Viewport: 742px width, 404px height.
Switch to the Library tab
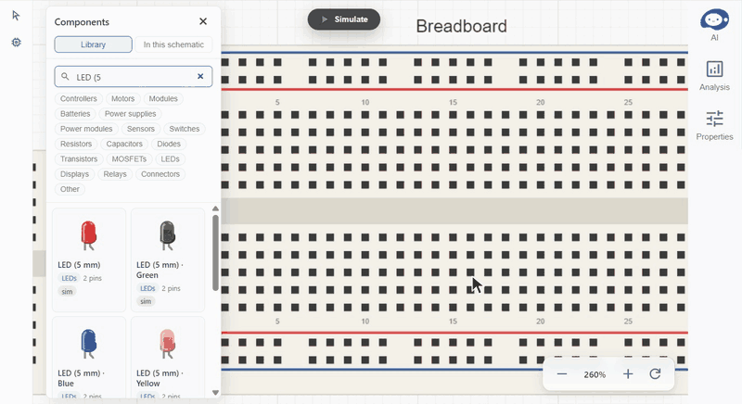pyautogui.click(x=94, y=44)
